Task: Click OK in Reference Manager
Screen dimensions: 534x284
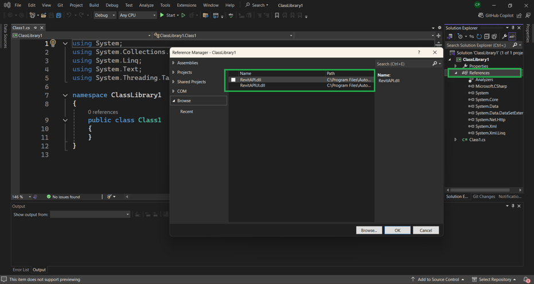Action: click(397, 230)
